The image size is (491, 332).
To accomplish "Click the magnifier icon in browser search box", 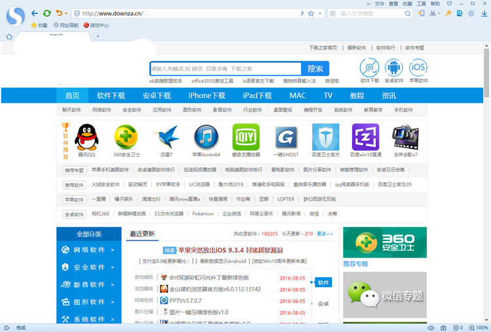I will click(407, 14).
